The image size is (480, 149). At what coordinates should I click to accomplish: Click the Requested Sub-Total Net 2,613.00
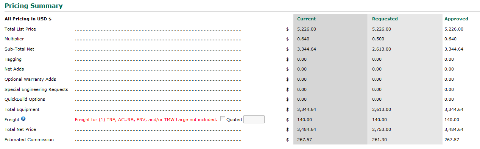pos(382,49)
